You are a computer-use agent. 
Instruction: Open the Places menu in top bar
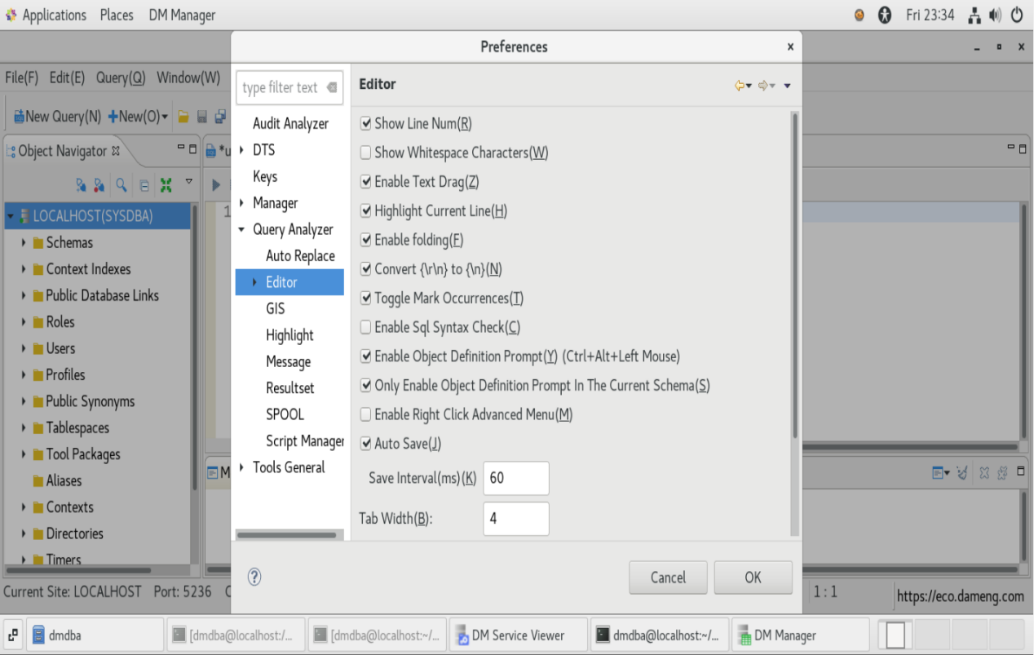[117, 15]
